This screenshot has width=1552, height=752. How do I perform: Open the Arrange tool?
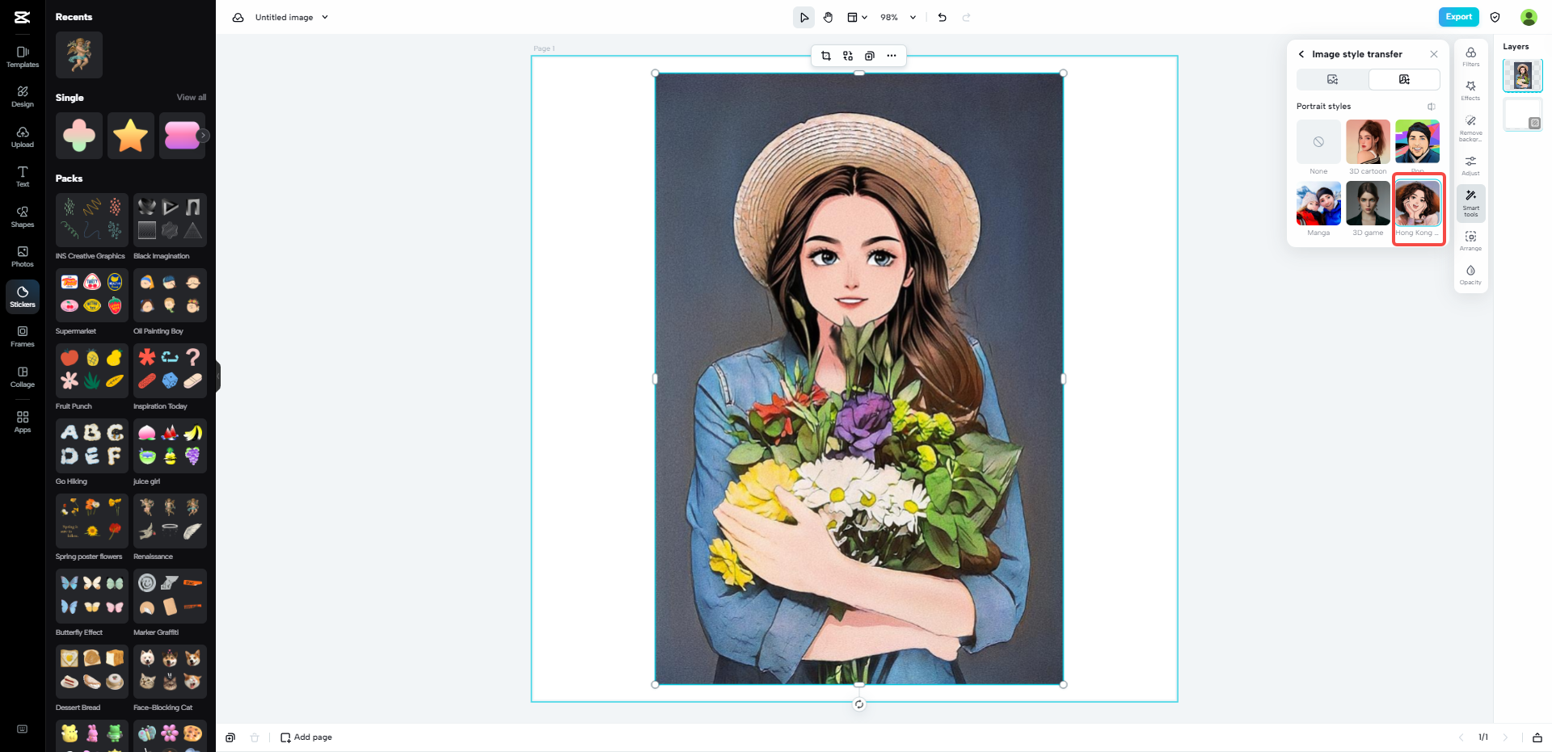[x=1471, y=241]
